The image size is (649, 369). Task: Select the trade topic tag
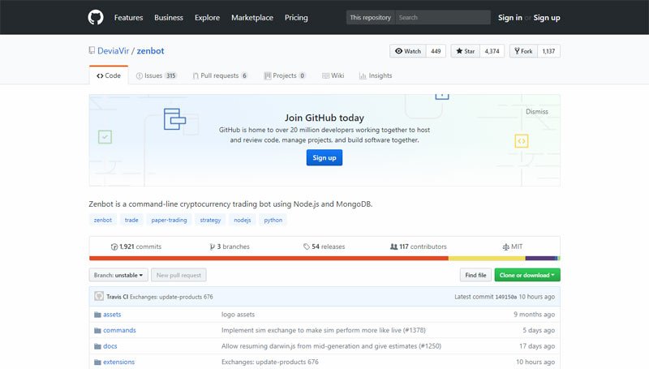(x=131, y=220)
